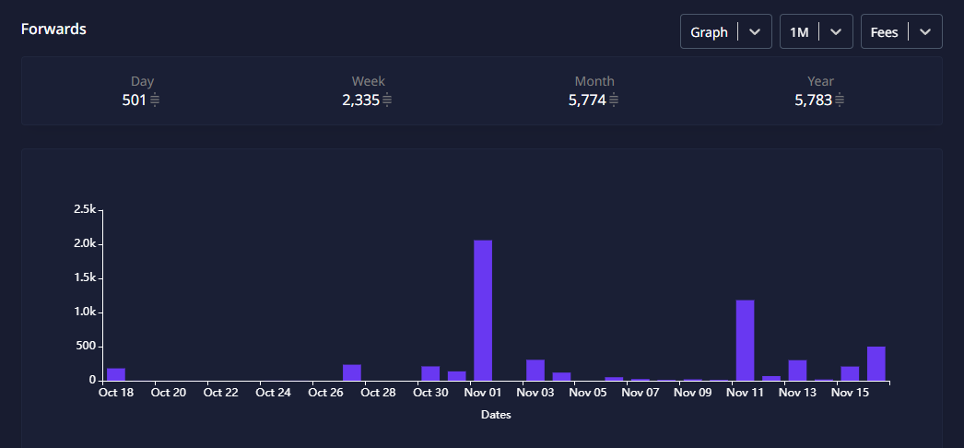Click the last bar on the right of the chart
Screen dimensions: 964x448
tap(876, 363)
